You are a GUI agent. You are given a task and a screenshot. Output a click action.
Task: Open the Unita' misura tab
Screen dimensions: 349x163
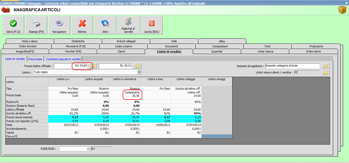coord(265,51)
